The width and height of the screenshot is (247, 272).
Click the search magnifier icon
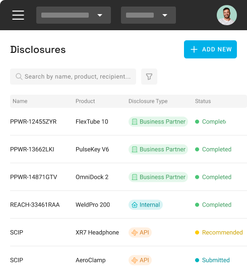click(x=19, y=77)
